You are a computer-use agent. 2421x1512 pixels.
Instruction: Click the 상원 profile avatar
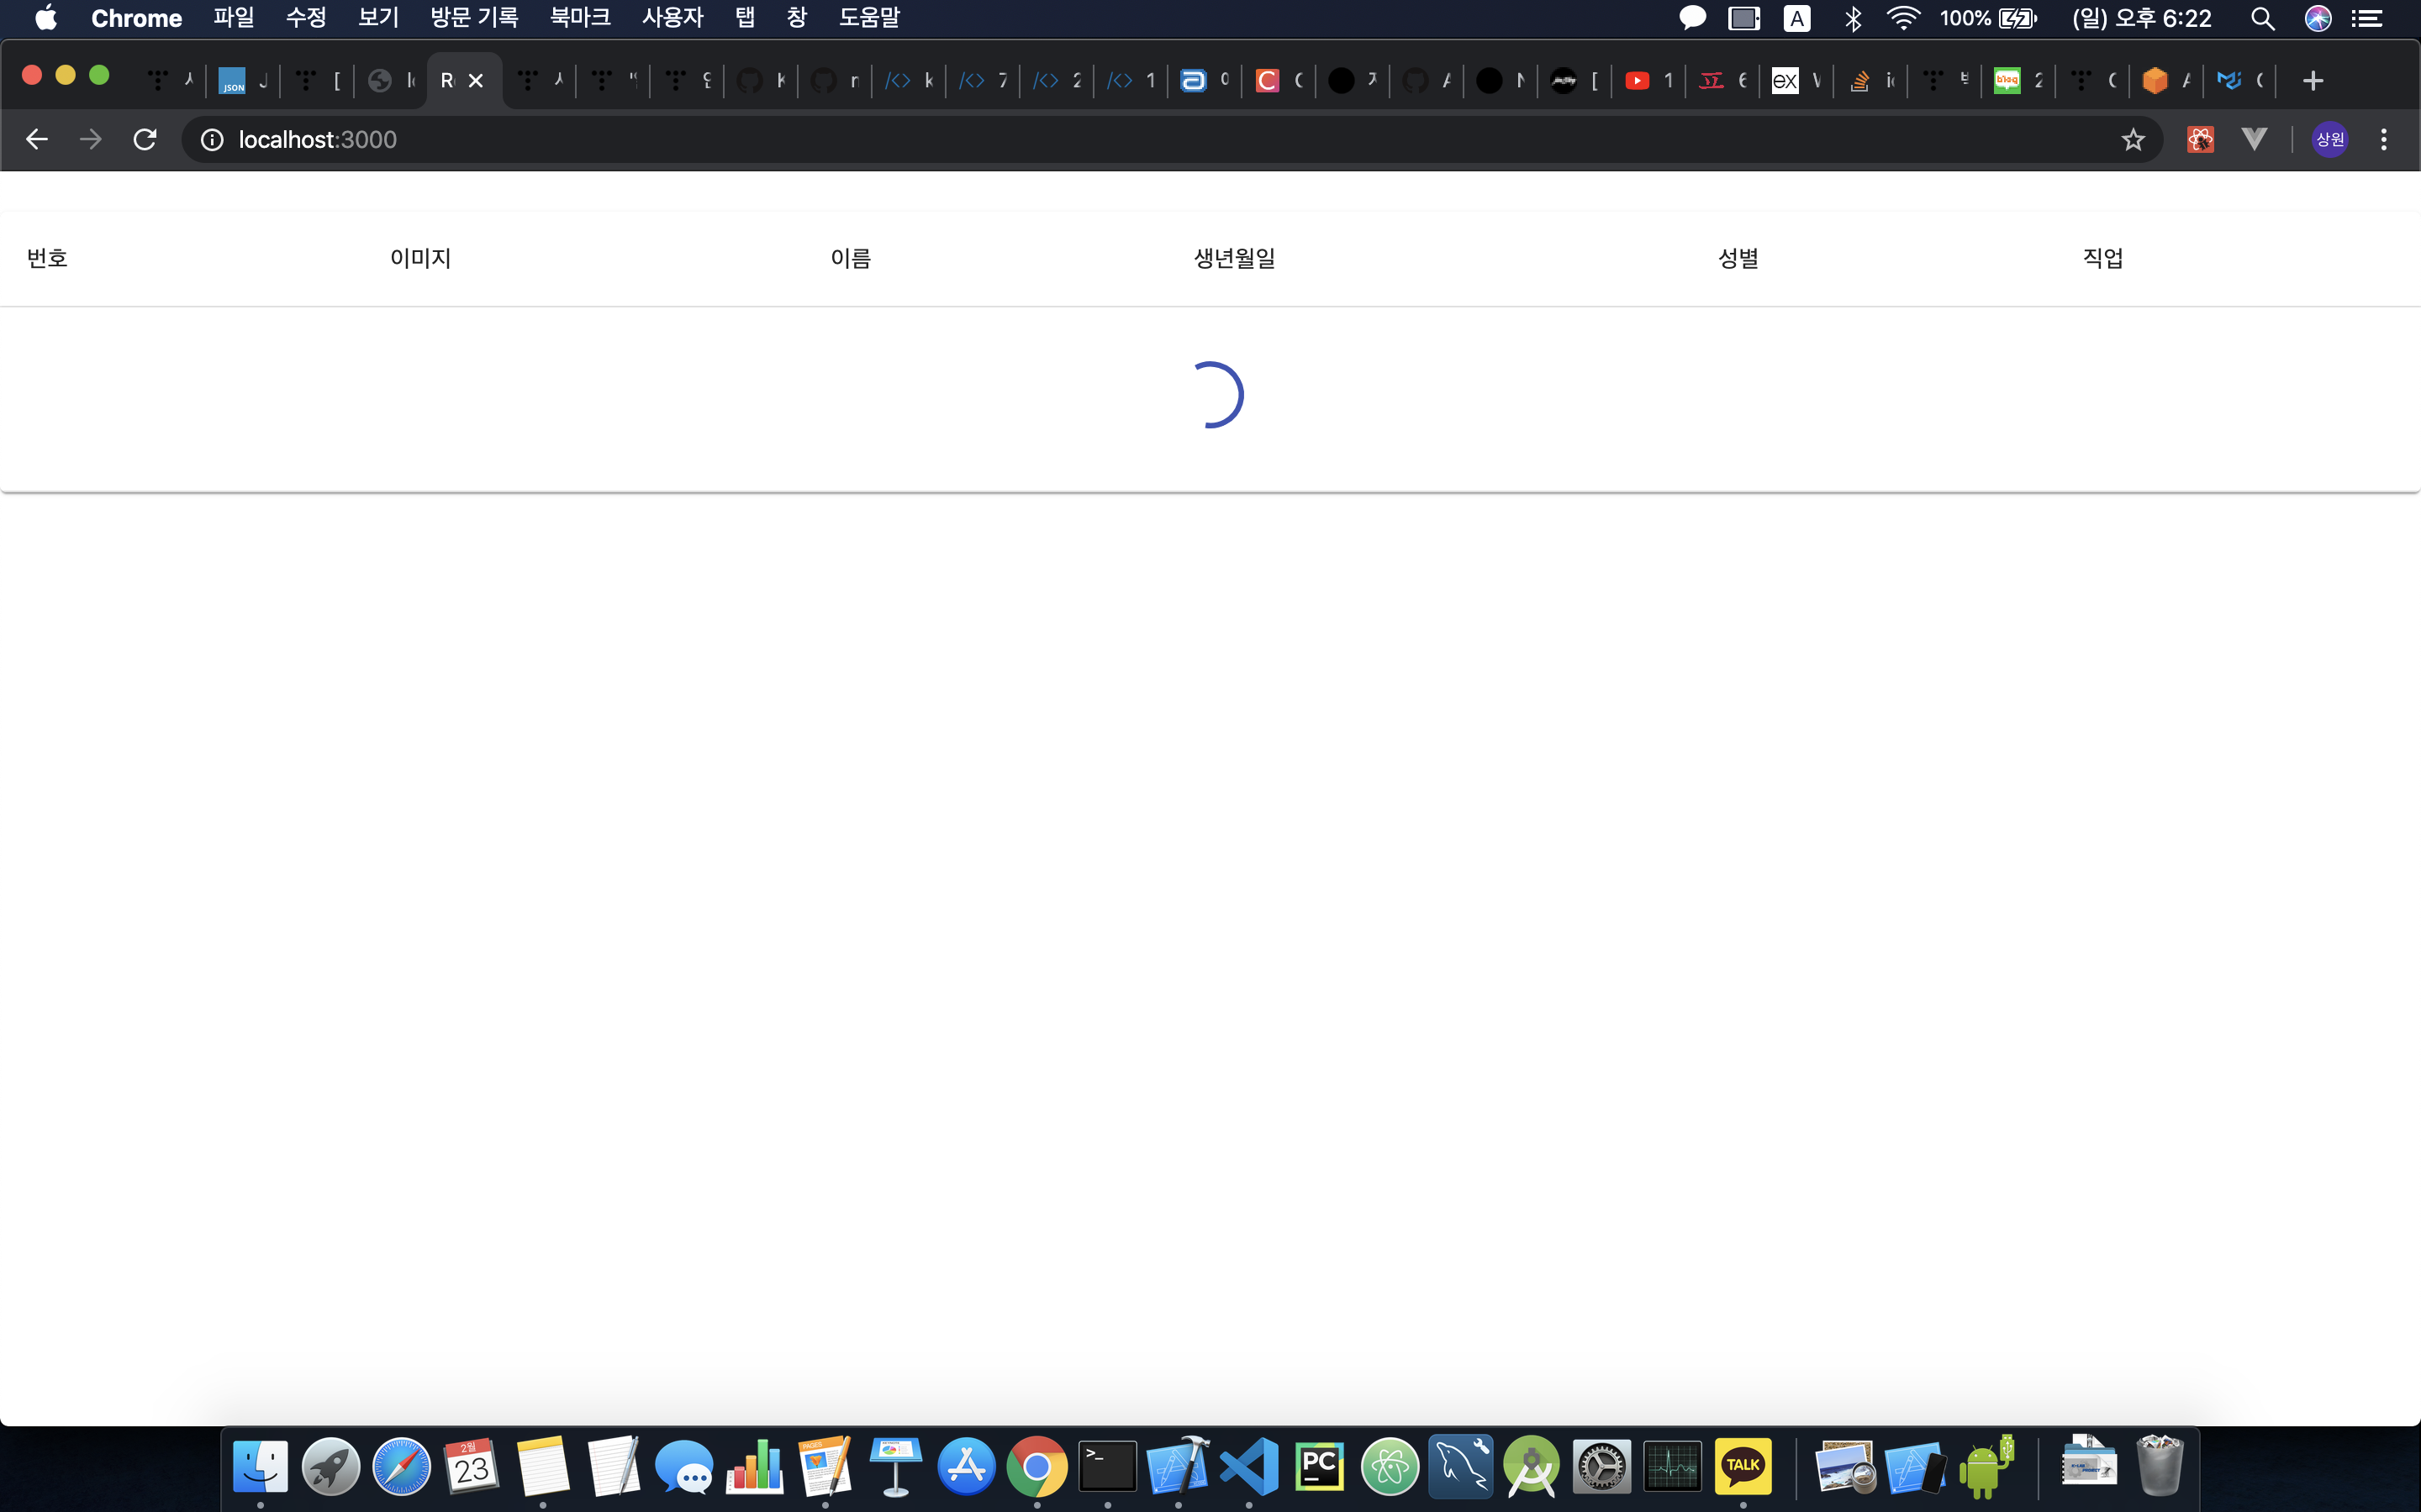point(2330,139)
